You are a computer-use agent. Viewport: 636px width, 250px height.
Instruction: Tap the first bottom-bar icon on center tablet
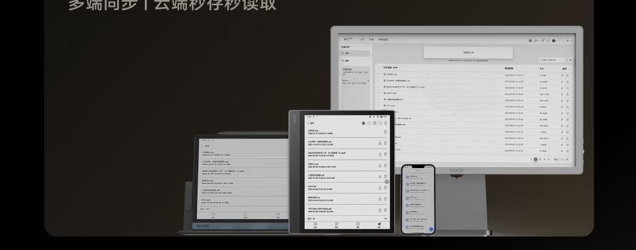[315, 224]
